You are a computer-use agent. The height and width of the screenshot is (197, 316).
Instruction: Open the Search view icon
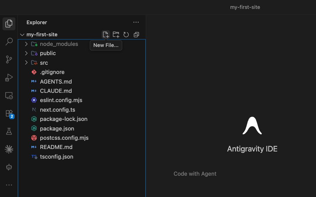[x=9, y=42]
